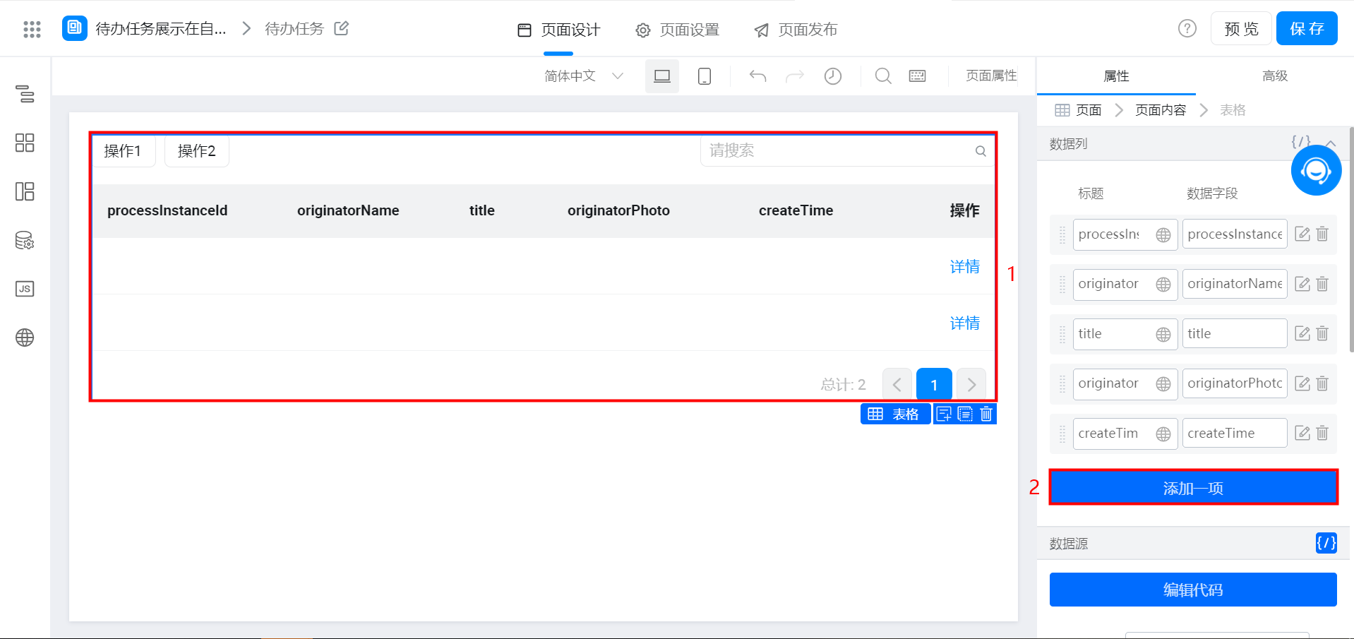This screenshot has width=1354, height=639.
Task: Click the 请搜索 search field
Action: (x=840, y=151)
